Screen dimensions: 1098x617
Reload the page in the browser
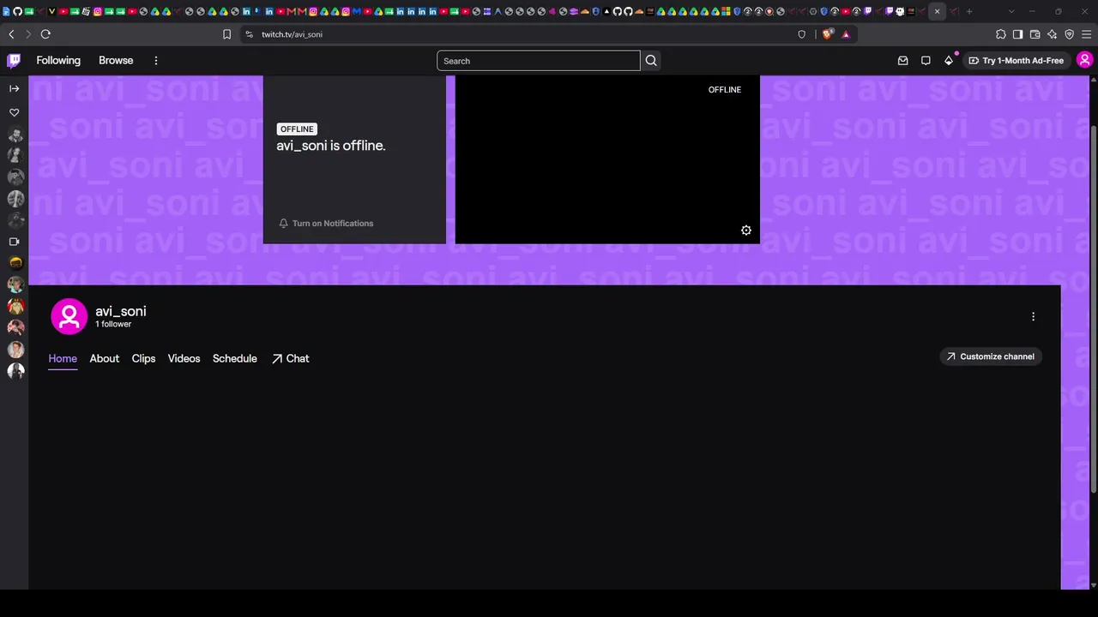pos(45,34)
